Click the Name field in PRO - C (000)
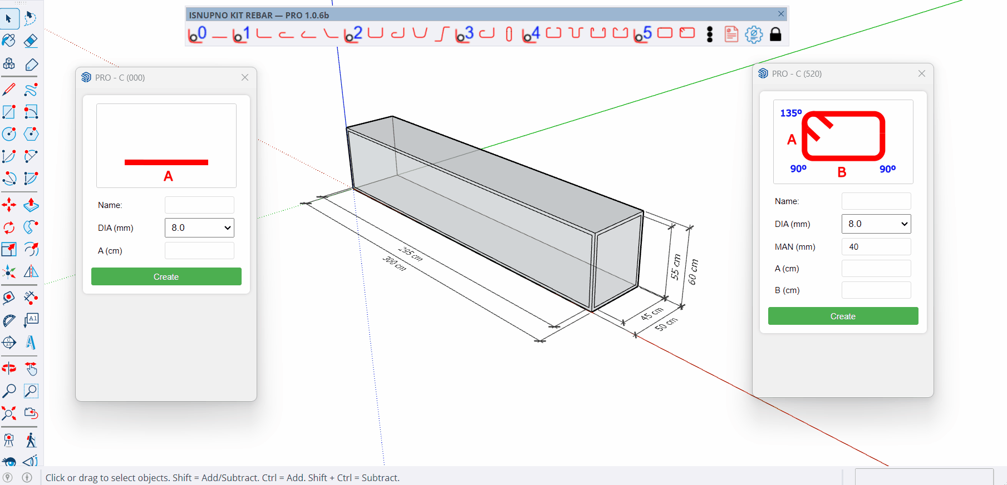 199,205
